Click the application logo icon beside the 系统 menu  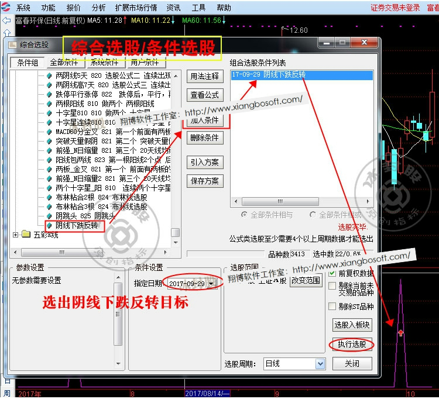click(x=6, y=7)
